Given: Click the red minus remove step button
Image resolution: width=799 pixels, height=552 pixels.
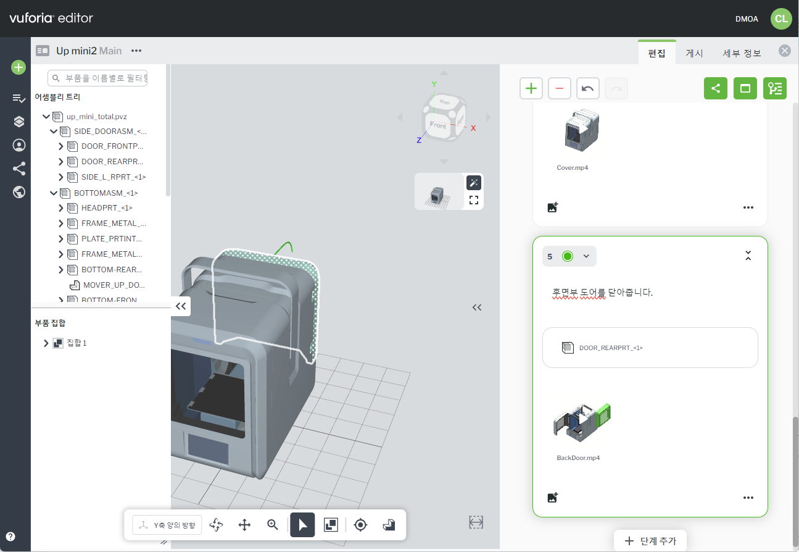Looking at the screenshot, I should pyautogui.click(x=560, y=88).
